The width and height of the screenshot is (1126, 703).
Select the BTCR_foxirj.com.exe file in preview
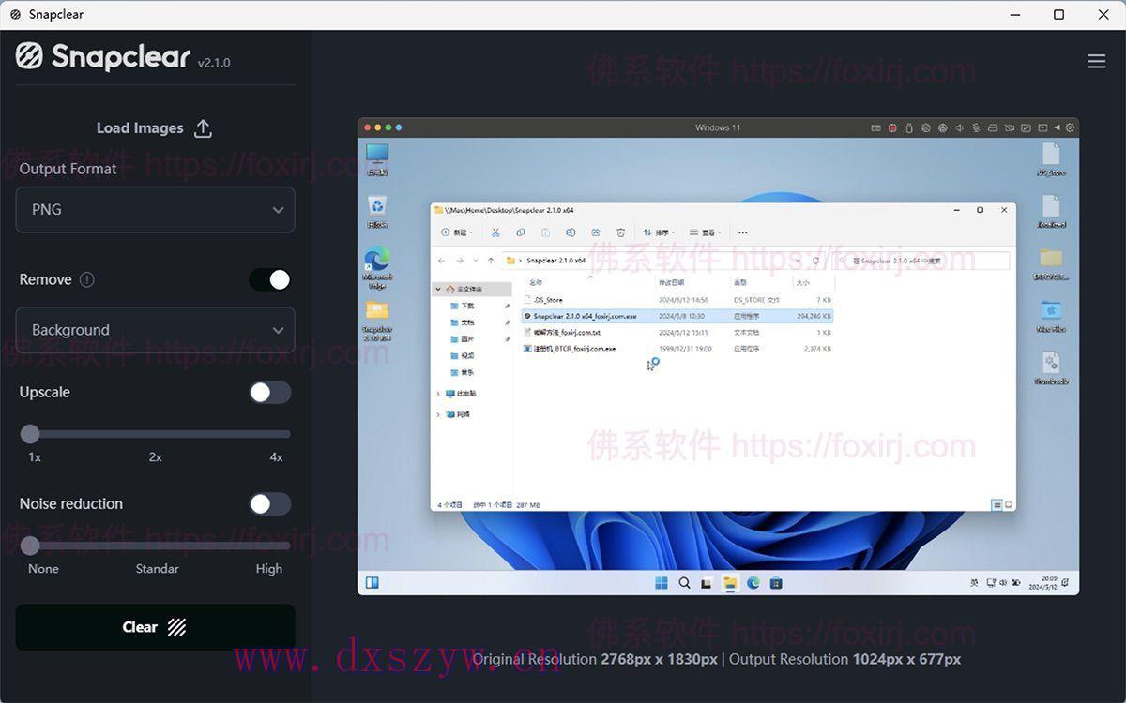[x=677, y=348]
